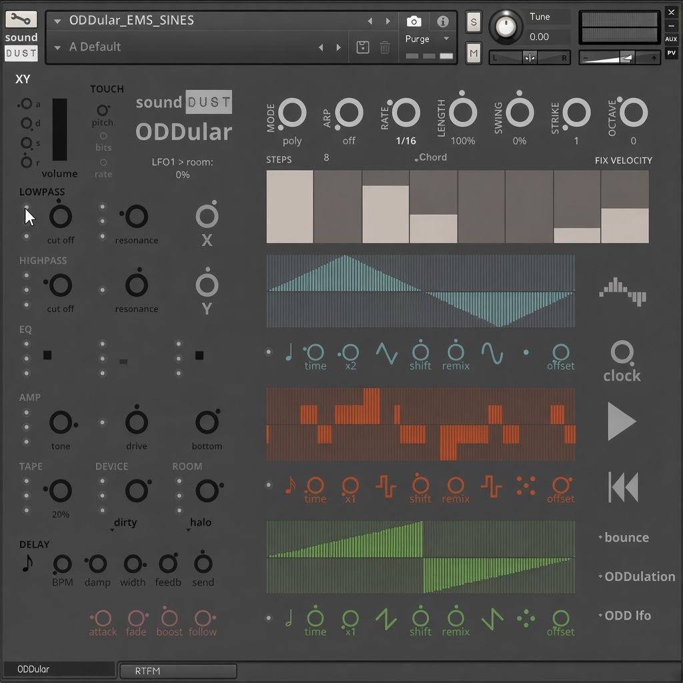
Task: Toggle the green LFO enable dot
Action: pos(269,617)
